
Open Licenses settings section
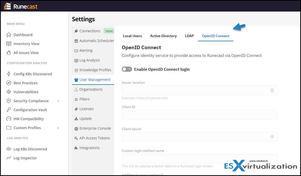tap(87, 109)
